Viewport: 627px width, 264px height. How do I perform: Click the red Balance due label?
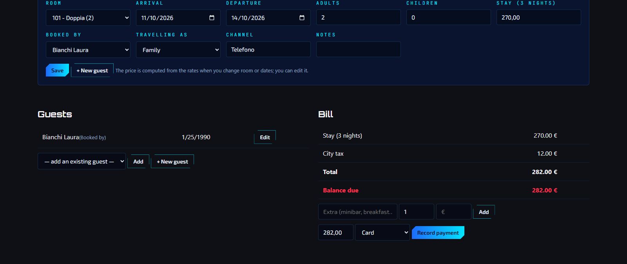341,190
